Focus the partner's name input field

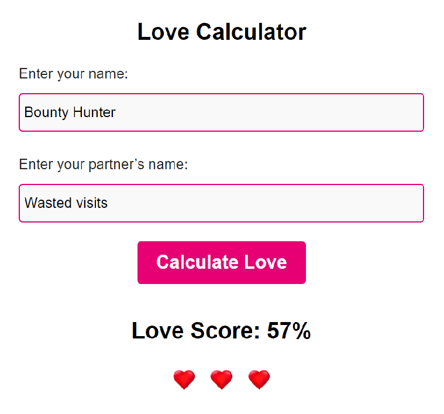tap(221, 203)
